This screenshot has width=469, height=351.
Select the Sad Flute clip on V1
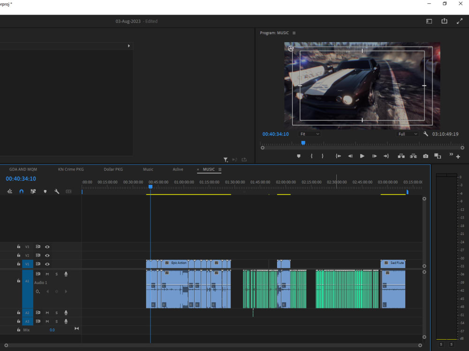(393, 263)
